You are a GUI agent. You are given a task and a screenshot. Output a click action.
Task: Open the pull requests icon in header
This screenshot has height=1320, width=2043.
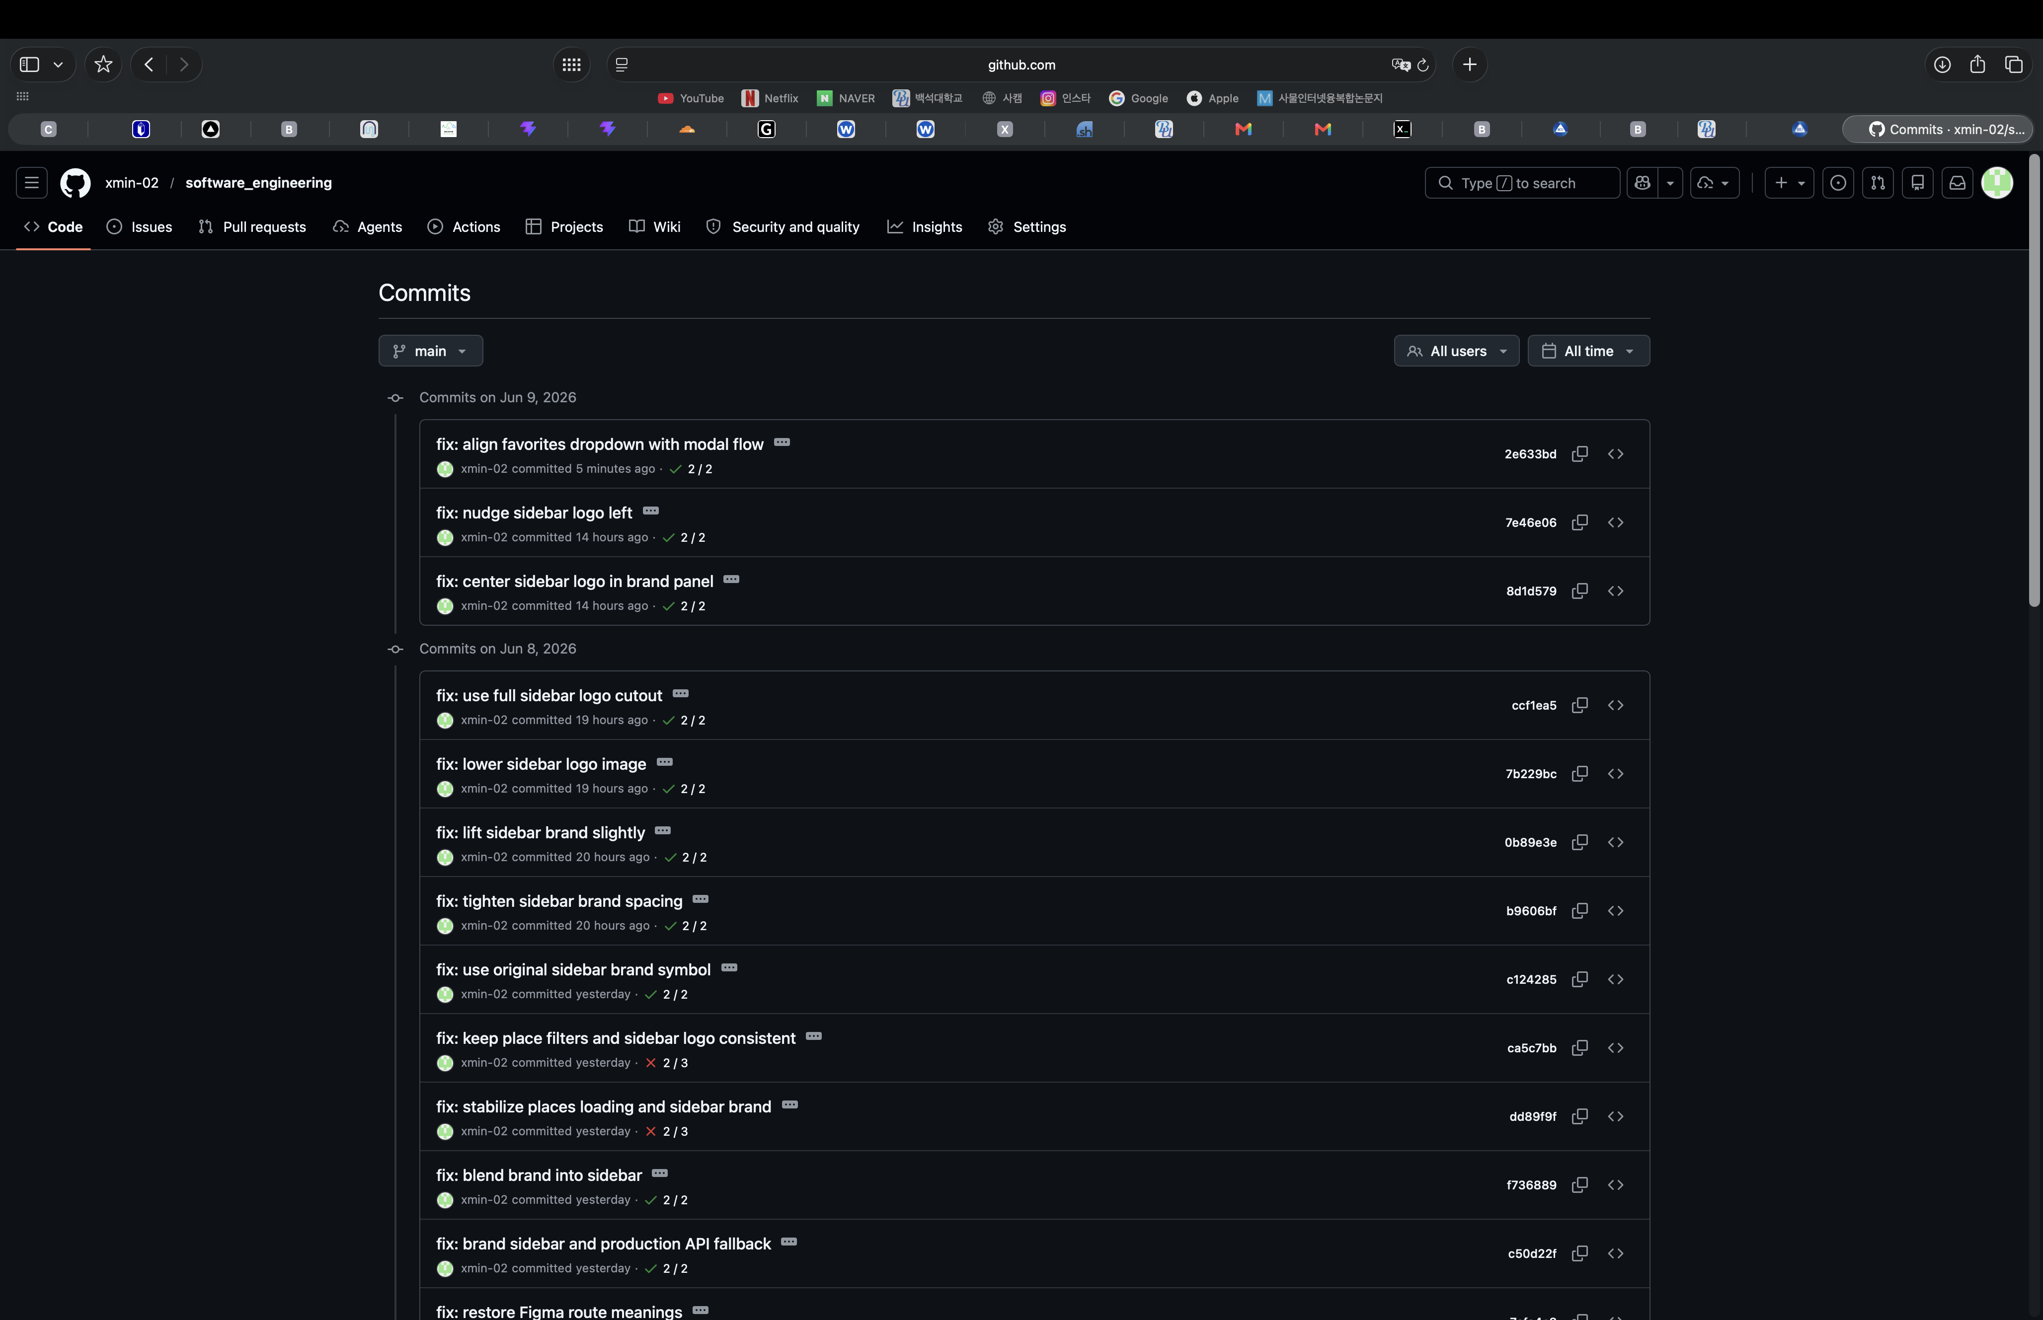1878,183
